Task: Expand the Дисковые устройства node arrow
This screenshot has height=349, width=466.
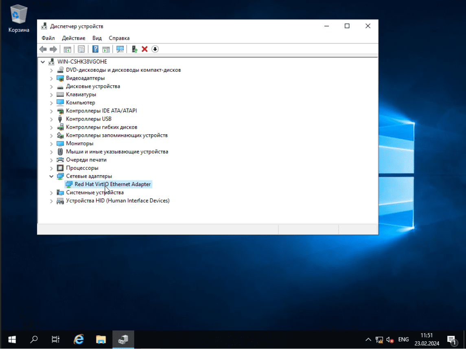Action: (51, 86)
